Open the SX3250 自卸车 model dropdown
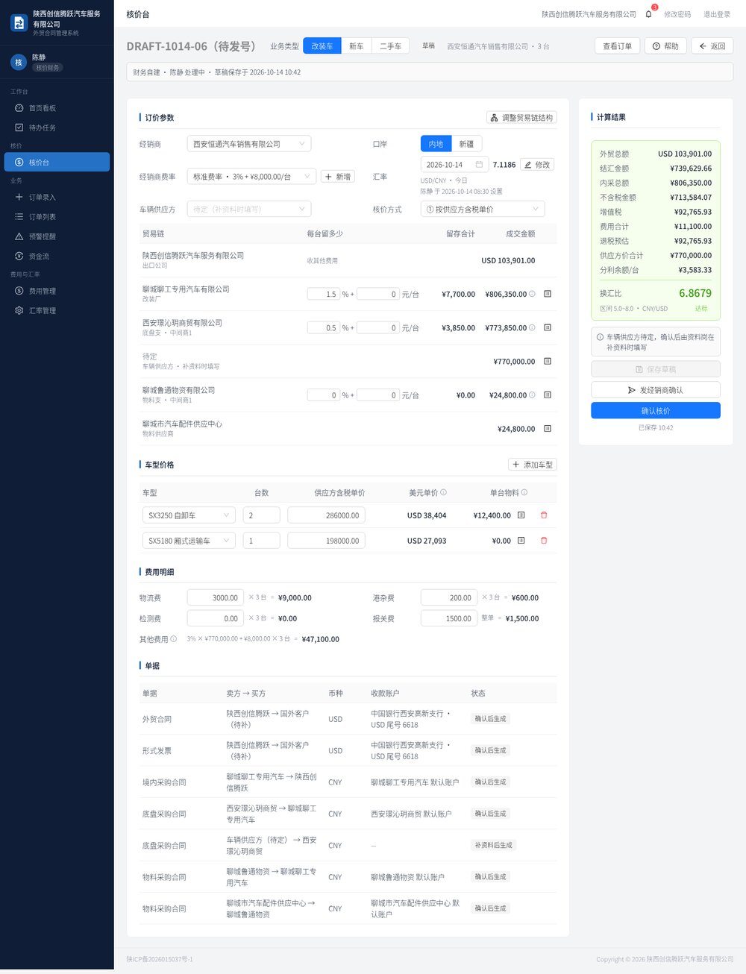The image size is (746, 974). (189, 515)
